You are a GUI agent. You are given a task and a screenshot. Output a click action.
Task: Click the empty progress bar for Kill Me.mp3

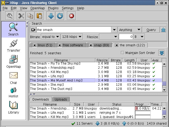coord(143,117)
